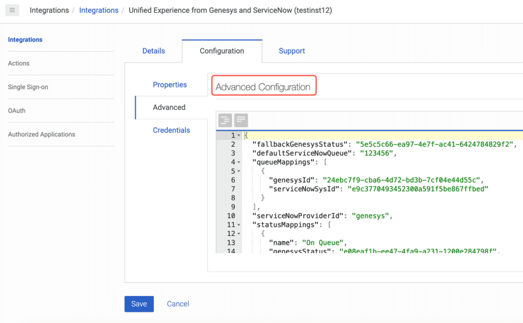This screenshot has width=523, height=323.
Task: Select the Properties tab
Action: click(x=170, y=84)
